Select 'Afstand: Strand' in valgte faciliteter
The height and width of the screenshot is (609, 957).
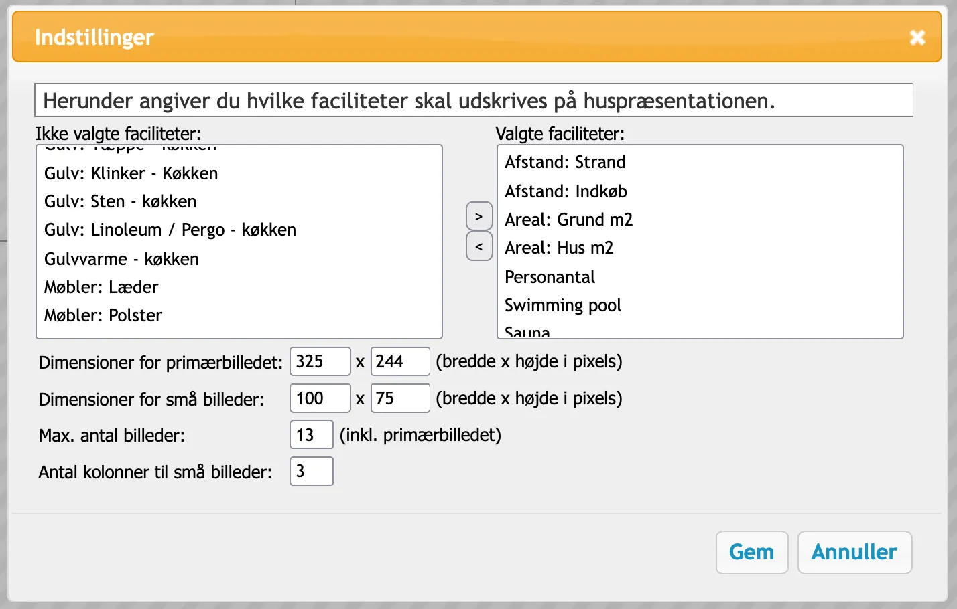[x=565, y=162]
